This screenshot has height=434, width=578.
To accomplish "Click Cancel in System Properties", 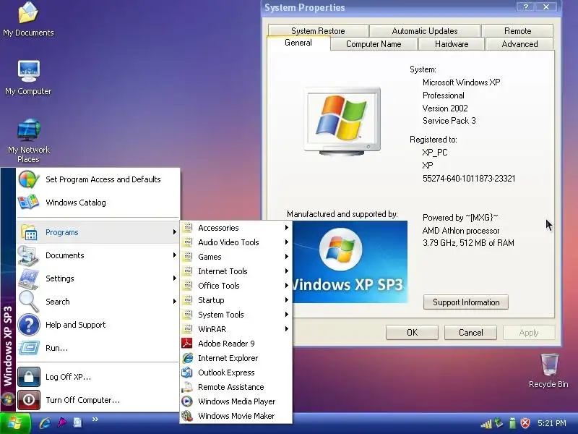I will coord(471,333).
